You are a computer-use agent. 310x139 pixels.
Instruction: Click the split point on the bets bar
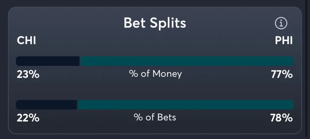[77, 105]
